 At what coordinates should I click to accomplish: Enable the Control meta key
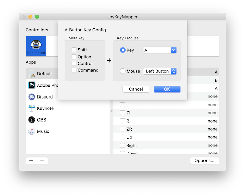(74, 63)
